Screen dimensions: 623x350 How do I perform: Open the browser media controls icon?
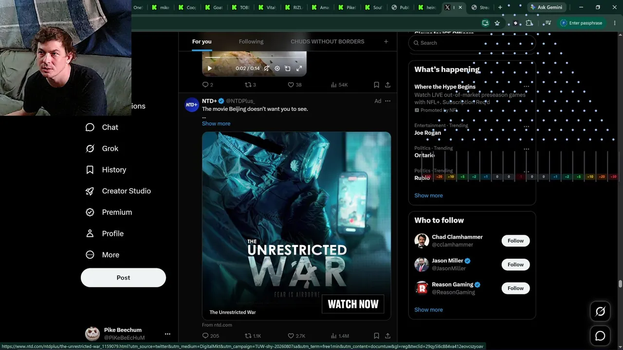548,23
